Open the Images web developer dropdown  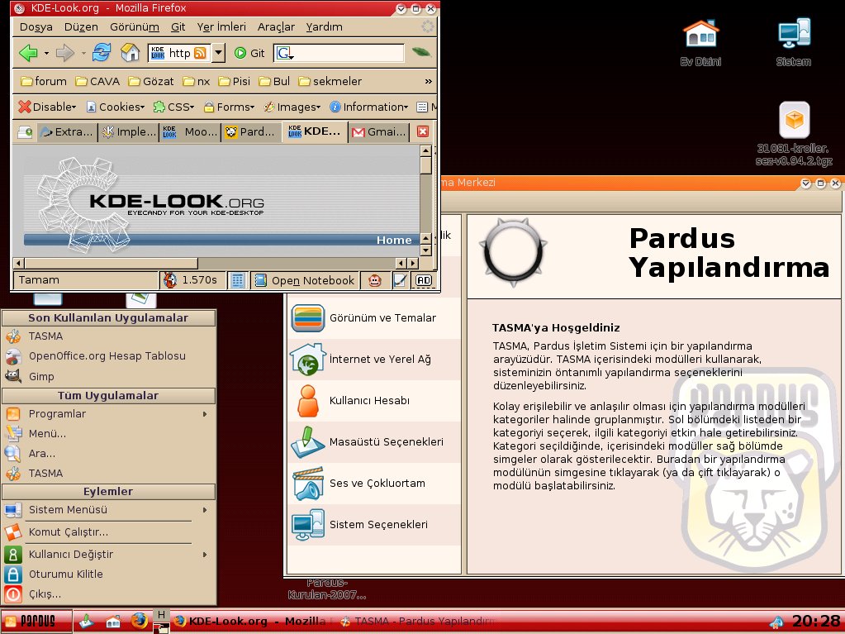point(292,107)
